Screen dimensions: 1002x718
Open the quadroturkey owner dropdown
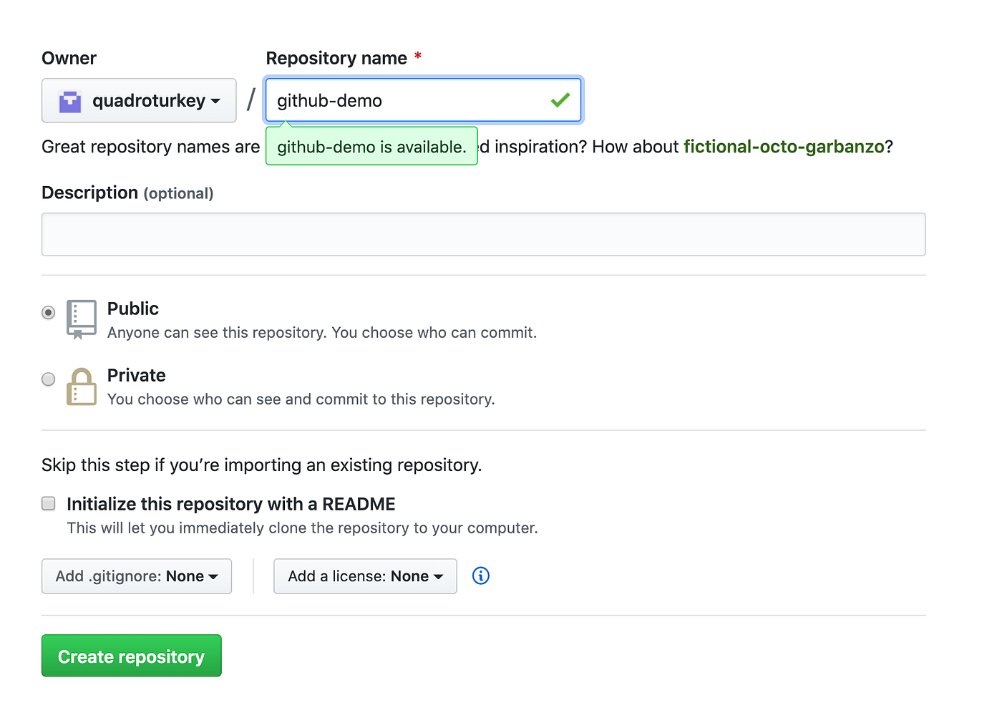139,100
